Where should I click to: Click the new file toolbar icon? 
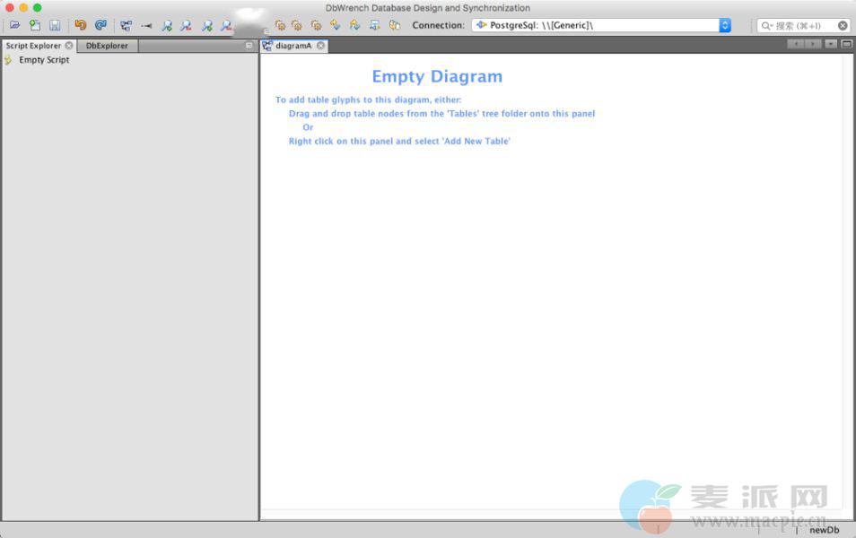pos(35,25)
